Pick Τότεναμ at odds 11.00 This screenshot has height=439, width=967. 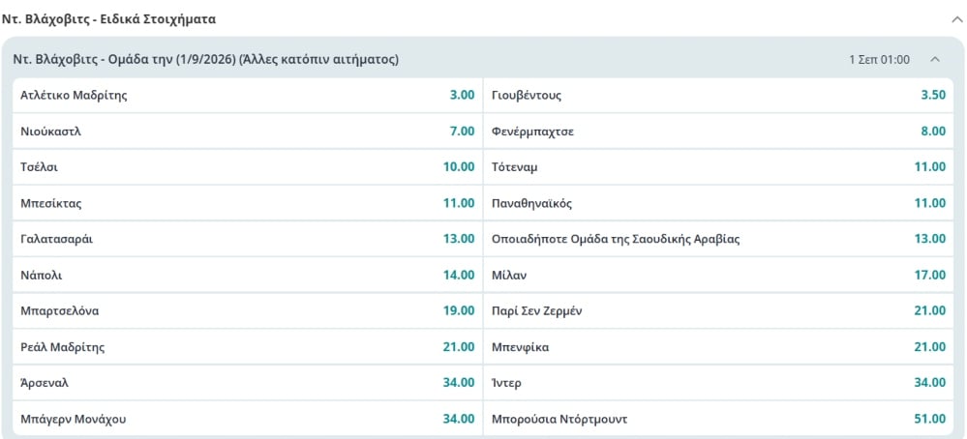(718, 167)
